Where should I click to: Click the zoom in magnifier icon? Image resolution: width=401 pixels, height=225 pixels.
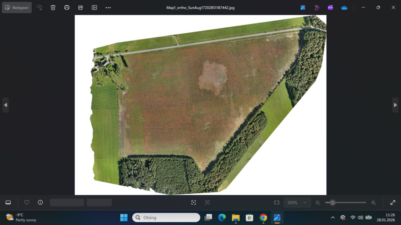point(373,203)
